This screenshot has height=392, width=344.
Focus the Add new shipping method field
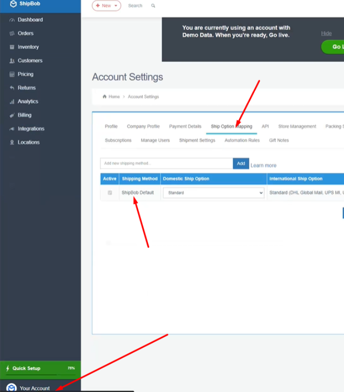pos(166,164)
